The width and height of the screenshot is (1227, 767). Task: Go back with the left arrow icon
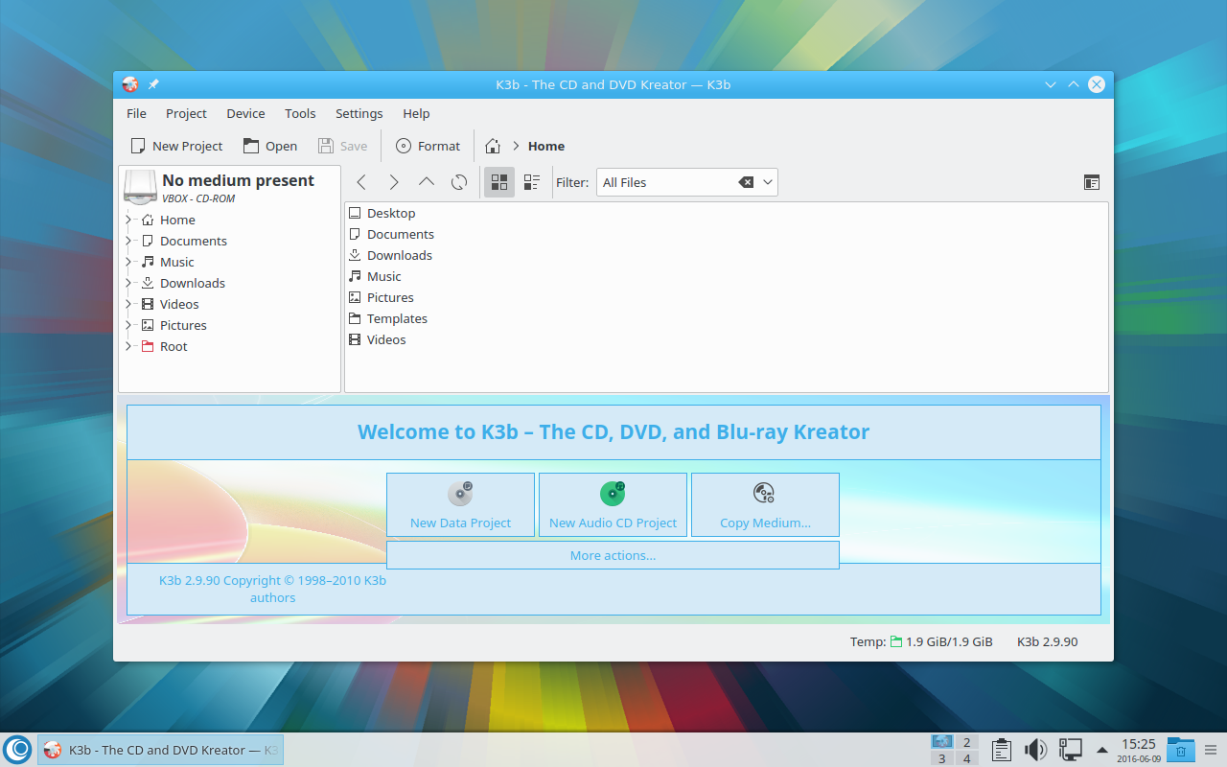pyautogui.click(x=361, y=182)
